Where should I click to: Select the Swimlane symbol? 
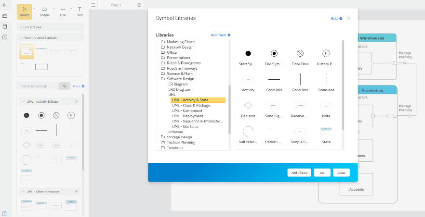[326, 79]
